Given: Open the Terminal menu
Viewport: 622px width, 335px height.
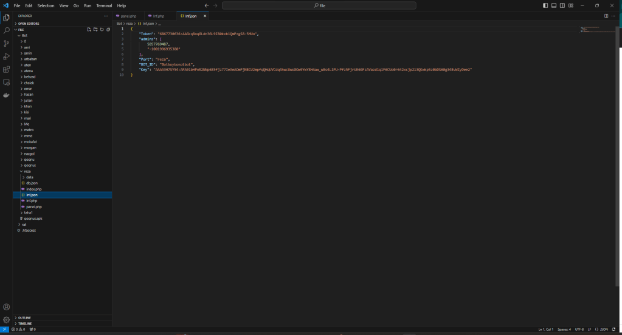Looking at the screenshot, I should 104,5.
